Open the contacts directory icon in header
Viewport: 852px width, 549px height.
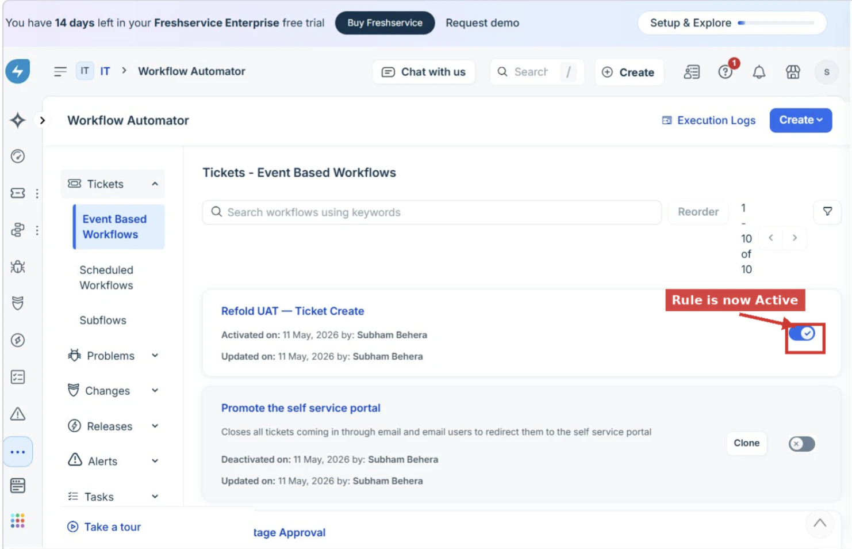tap(692, 72)
